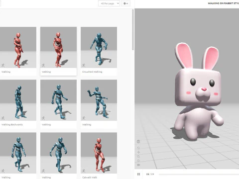Select red-figure Walking card with drop shadow
Screen dimensions: 239x179
coord(58,51)
